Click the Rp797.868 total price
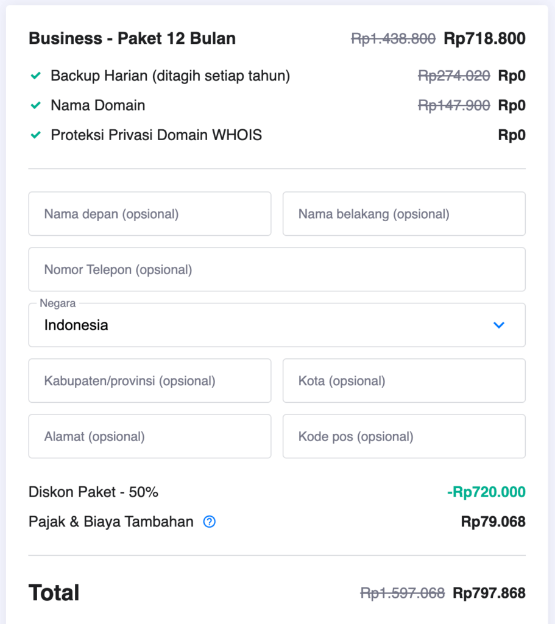This screenshot has width=555, height=624. [x=489, y=593]
